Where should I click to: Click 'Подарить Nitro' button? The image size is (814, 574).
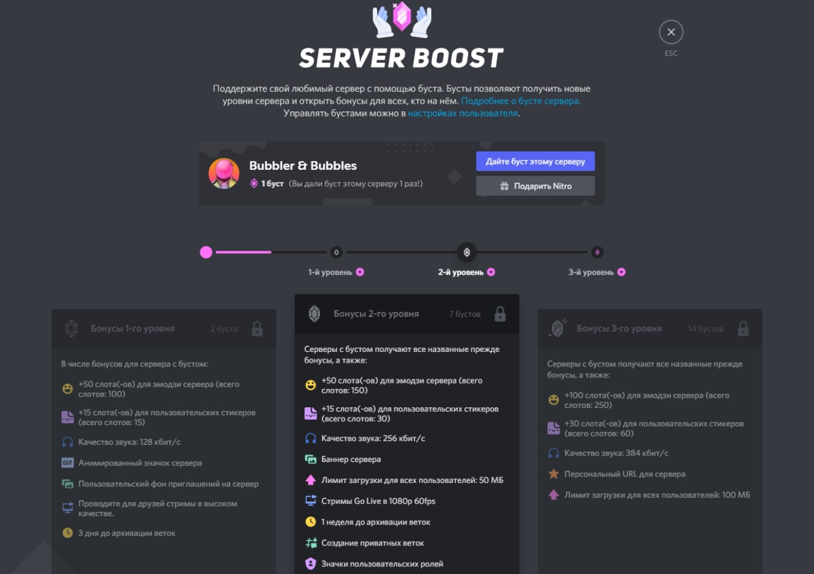tap(535, 186)
